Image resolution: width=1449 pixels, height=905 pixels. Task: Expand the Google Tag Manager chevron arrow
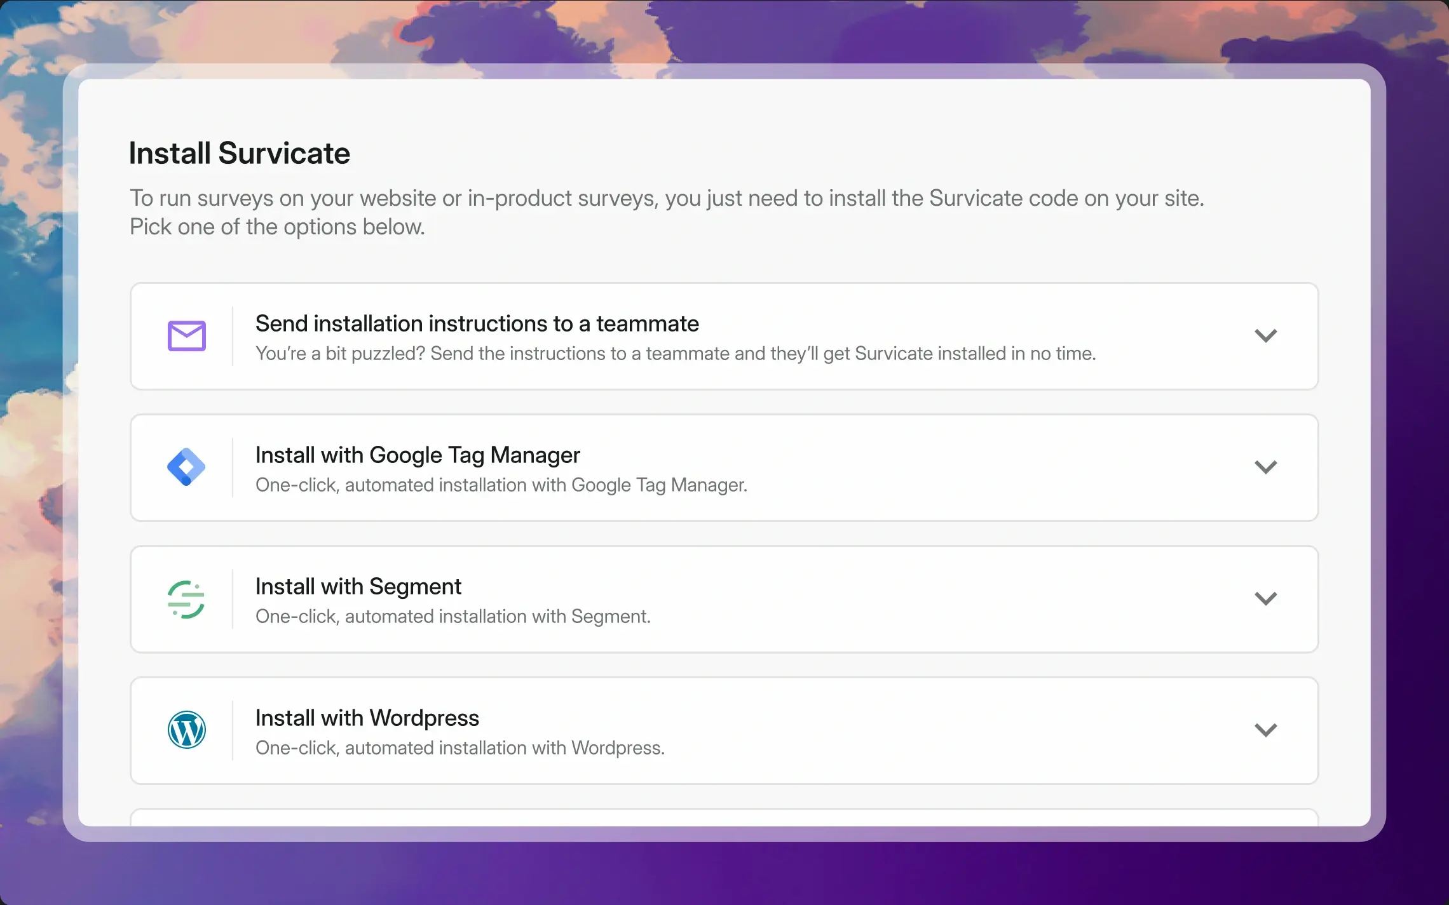point(1265,467)
